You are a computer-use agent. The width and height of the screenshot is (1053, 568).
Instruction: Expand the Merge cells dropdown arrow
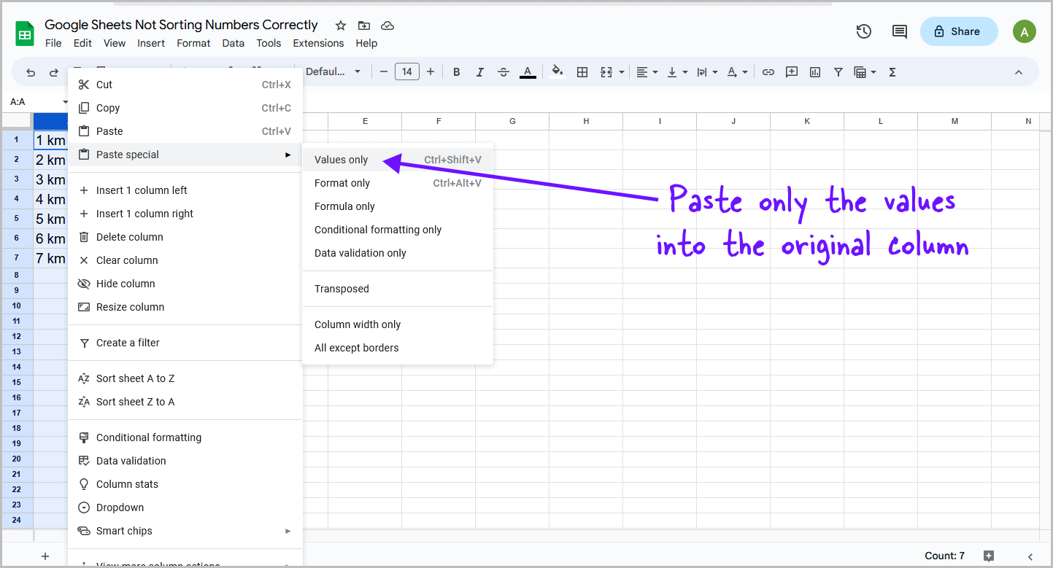point(622,72)
